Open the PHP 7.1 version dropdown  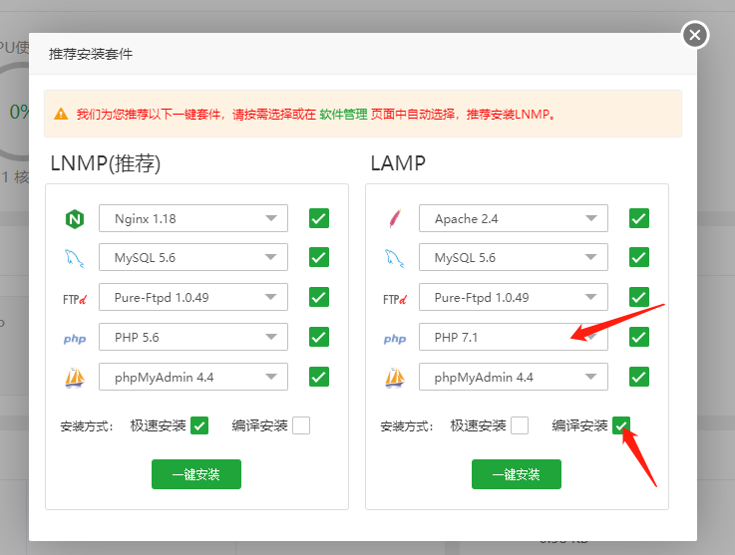(514, 337)
